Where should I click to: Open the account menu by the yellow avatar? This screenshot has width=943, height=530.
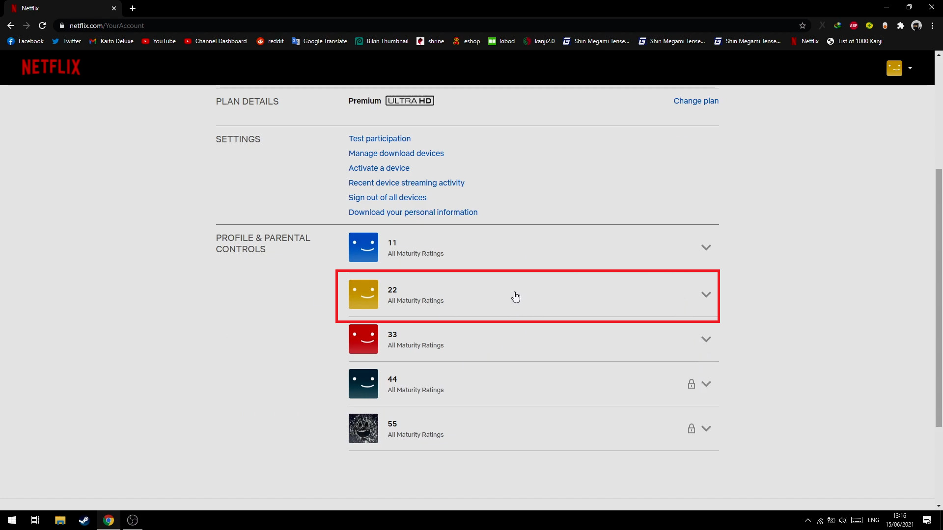pos(910,68)
